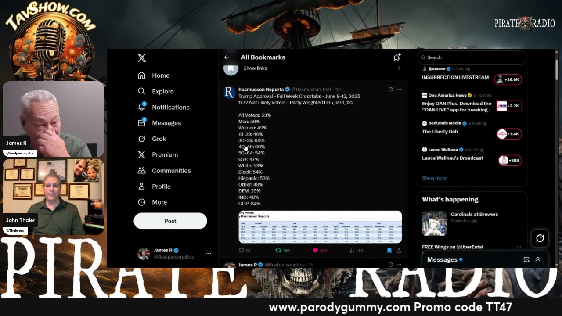Click the Profile person icon
The image size is (562, 316).
(141, 186)
